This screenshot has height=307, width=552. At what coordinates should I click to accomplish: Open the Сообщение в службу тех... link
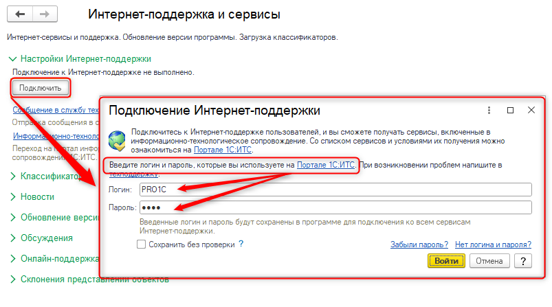56,110
